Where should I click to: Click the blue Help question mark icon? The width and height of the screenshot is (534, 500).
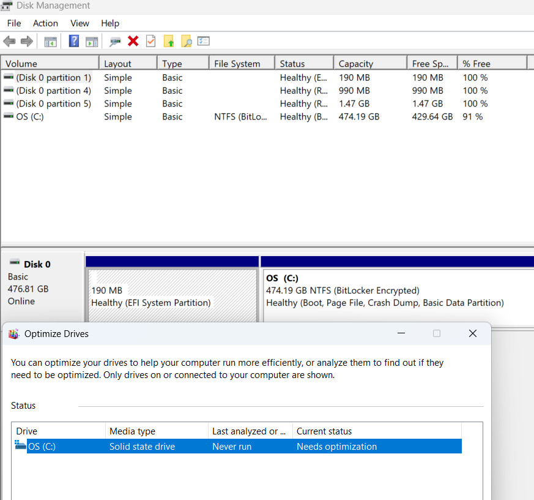pos(73,41)
